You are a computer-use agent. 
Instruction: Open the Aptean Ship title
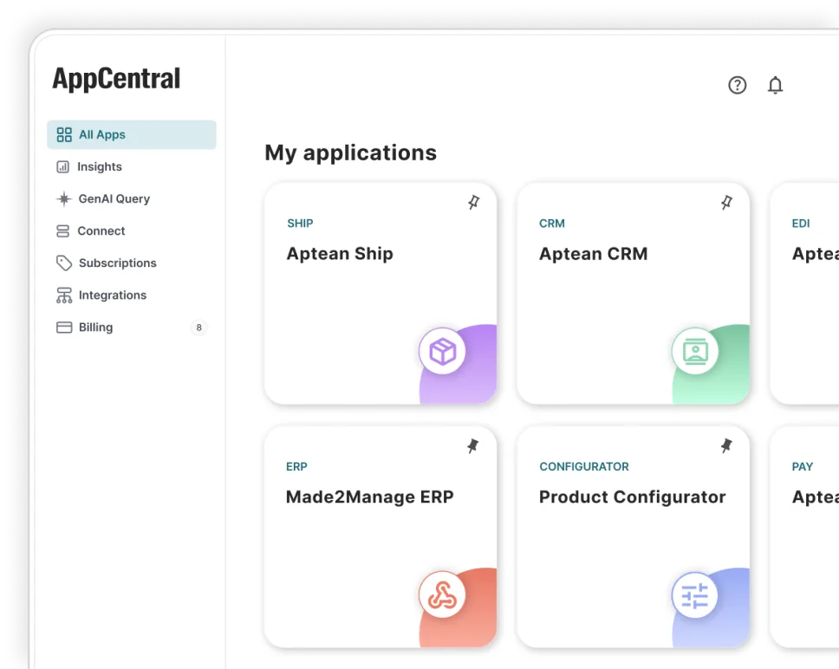pyautogui.click(x=340, y=254)
